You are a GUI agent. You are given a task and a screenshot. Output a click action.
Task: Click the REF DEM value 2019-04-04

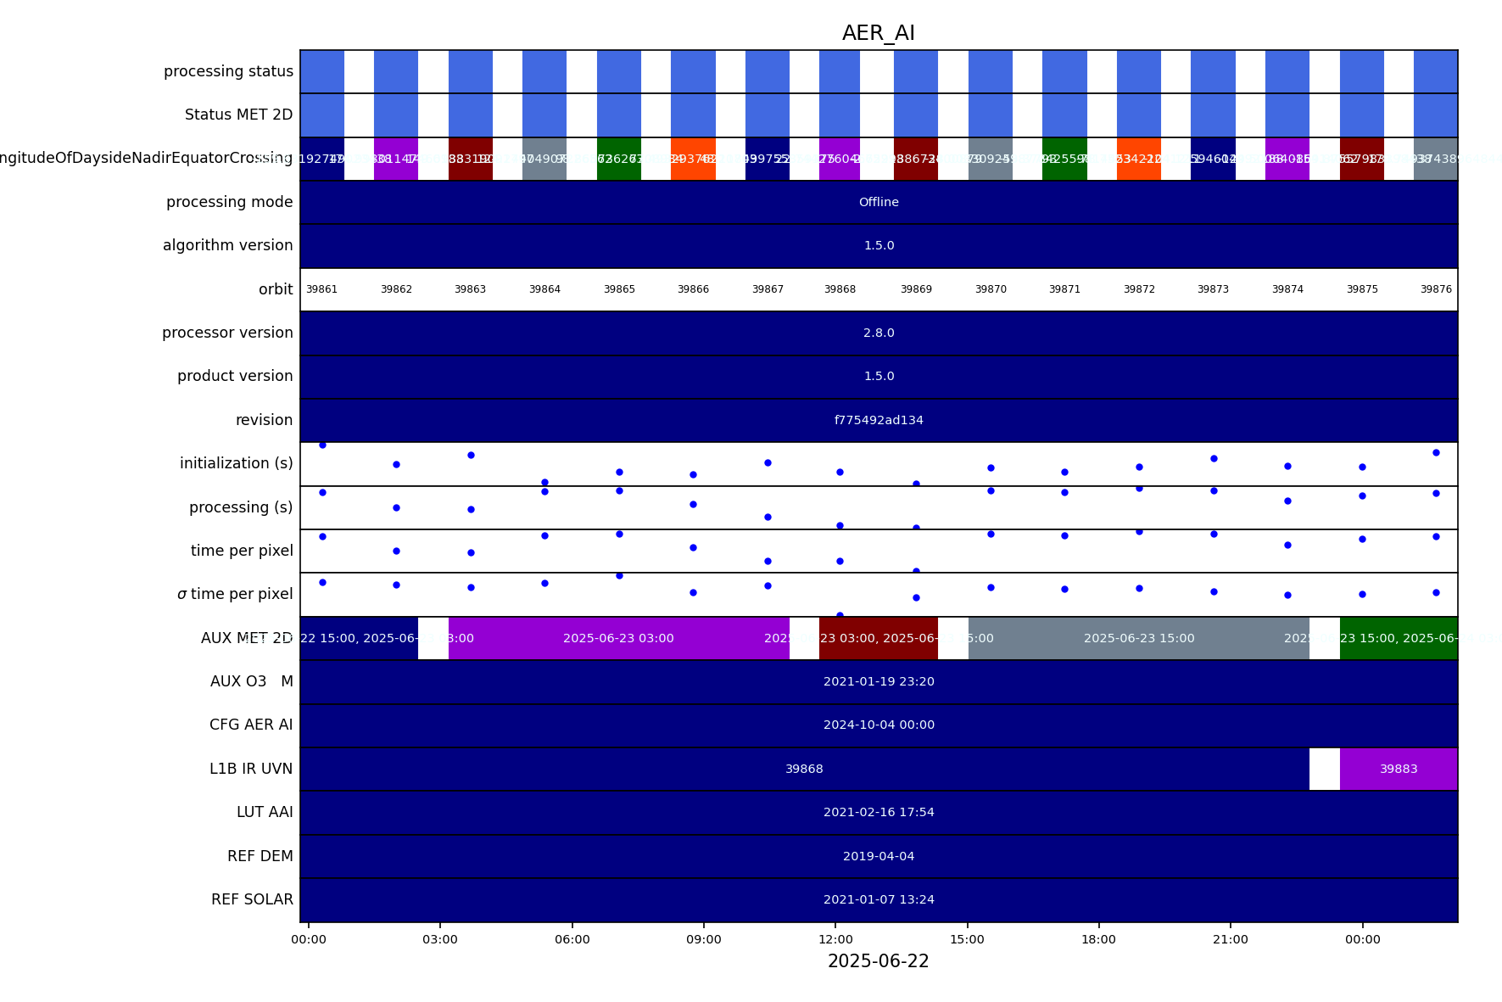[x=878, y=856]
